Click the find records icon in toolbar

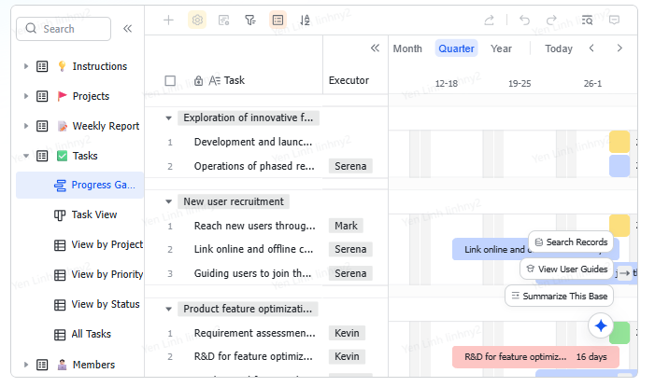[587, 20]
